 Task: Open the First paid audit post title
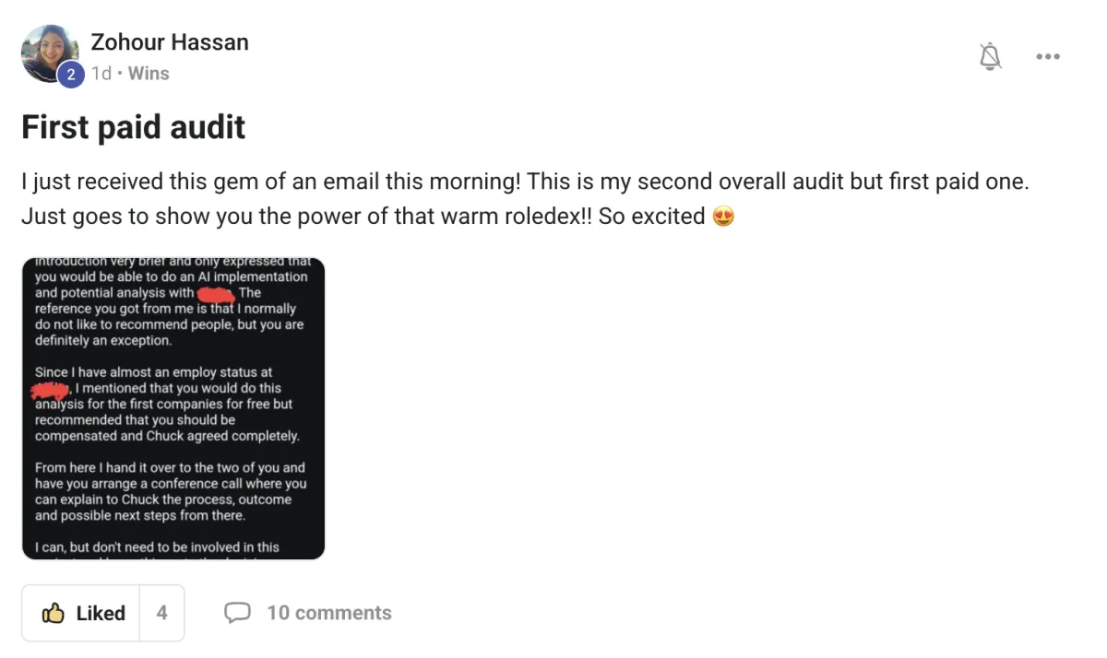tap(134, 127)
